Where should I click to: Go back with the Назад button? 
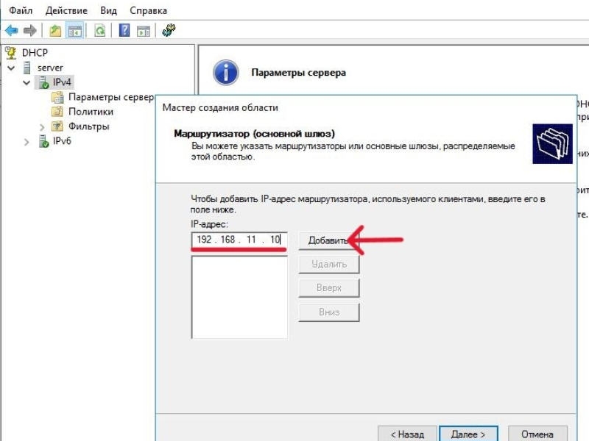407,434
